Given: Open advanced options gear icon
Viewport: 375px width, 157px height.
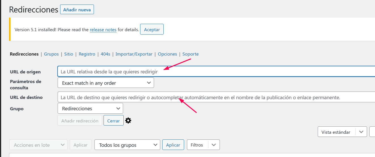Looking at the screenshot, I should coord(128,120).
